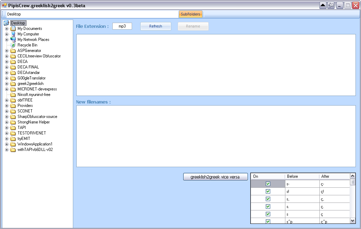Viewport: 361px width, 229px height.
Task: Click the DECA folder icon
Action: [x=13, y=62]
